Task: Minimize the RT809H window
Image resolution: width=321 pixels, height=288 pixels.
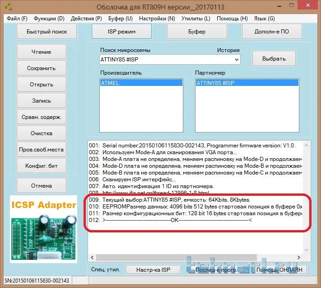Action: click(x=279, y=6)
